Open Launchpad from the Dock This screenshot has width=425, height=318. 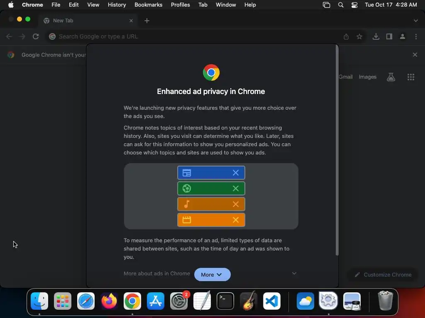[63, 301]
